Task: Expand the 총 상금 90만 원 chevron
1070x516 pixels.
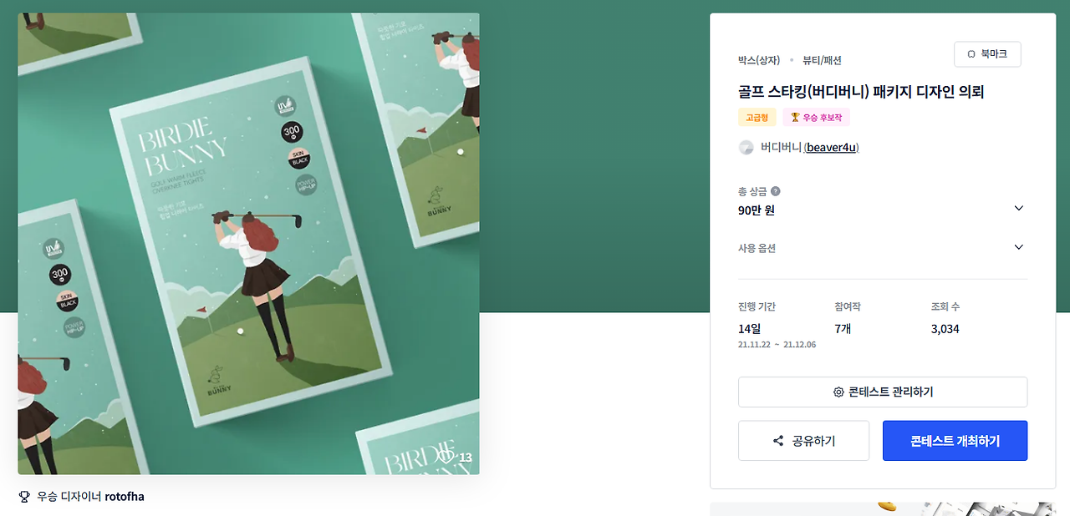Action: (x=1018, y=208)
